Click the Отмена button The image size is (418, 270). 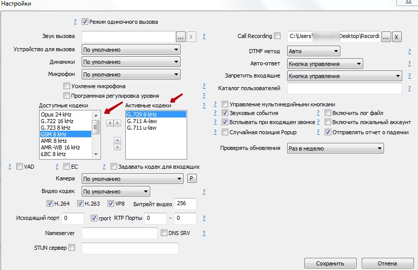point(387,263)
